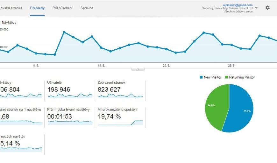Click the weissule@gmail.com account email
277x163 pixels.
click(x=238, y=5)
